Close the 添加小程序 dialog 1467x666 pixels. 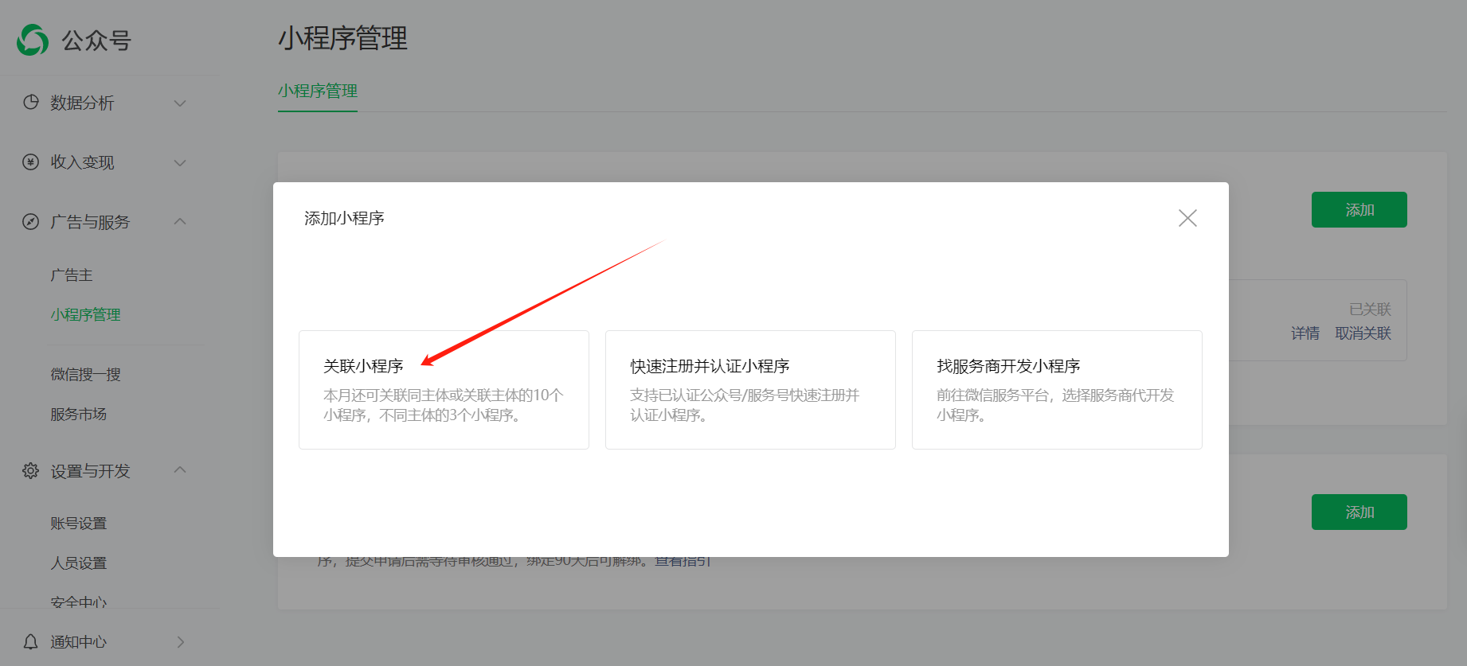click(x=1187, y=218)
